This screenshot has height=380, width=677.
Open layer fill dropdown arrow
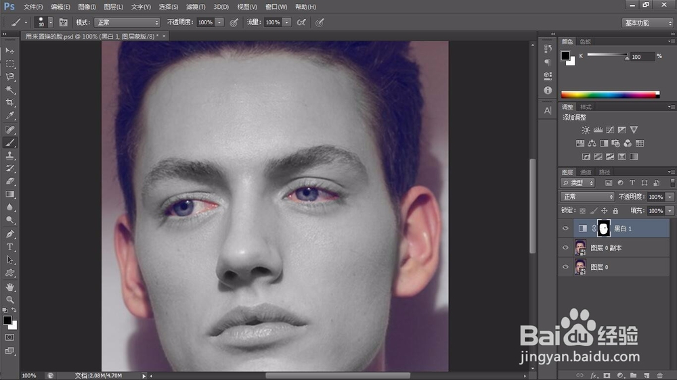click(x=670, y=211)
